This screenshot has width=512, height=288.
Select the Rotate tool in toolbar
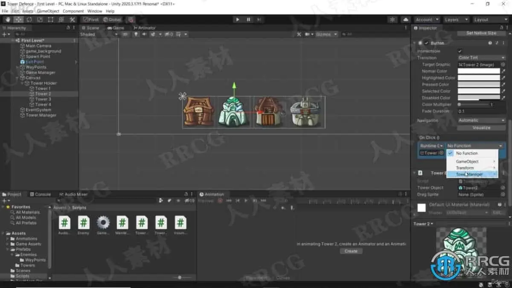[x=29, y=19]
